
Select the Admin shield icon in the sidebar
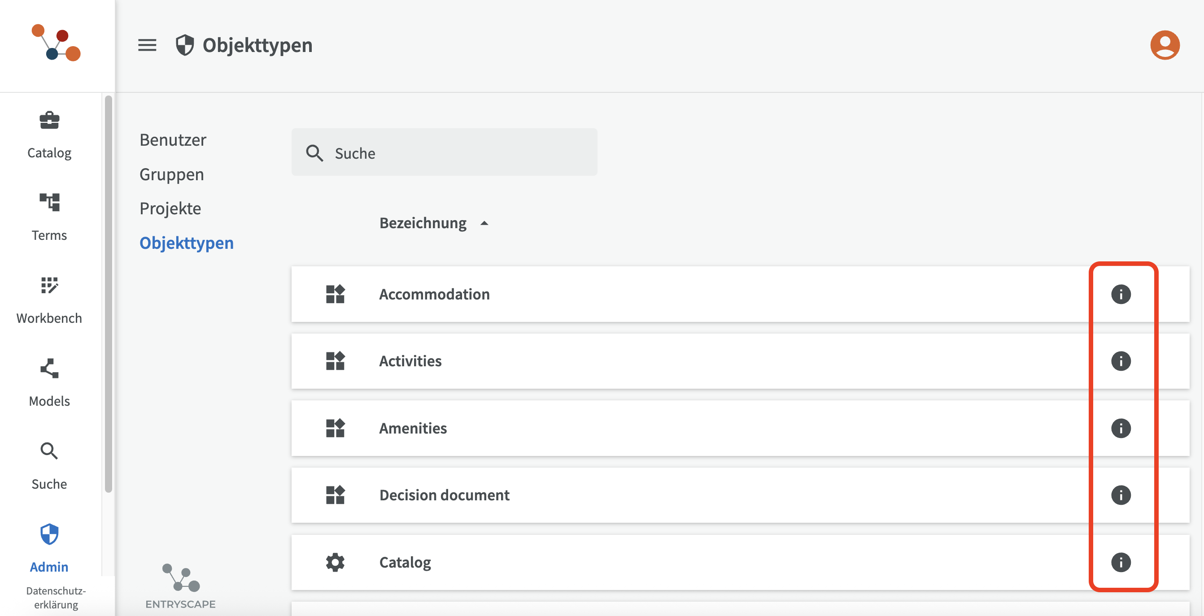pyautogui.click(x=49, y=535)
